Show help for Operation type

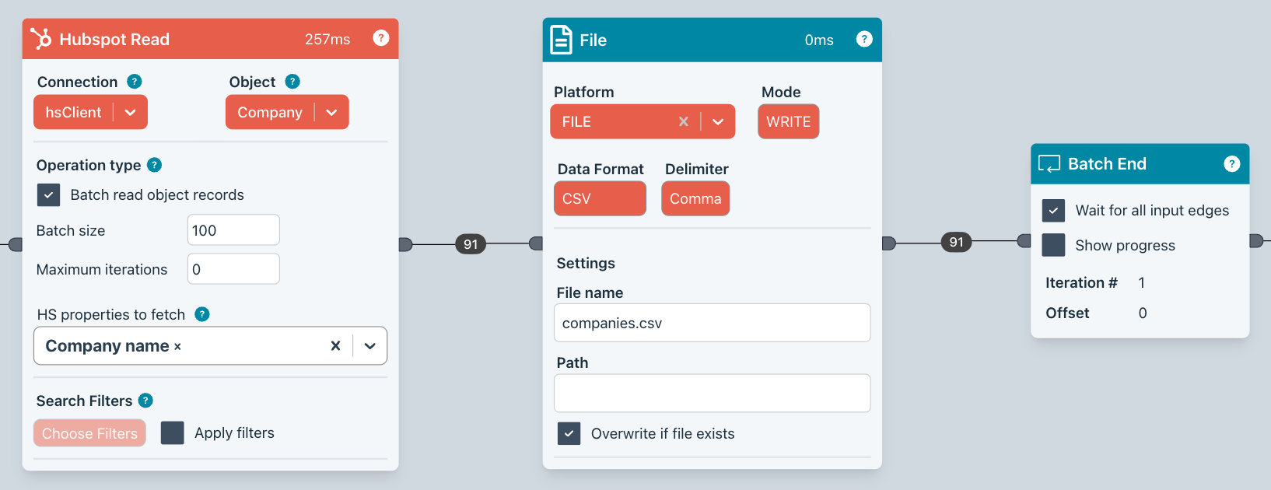[155, 165]
